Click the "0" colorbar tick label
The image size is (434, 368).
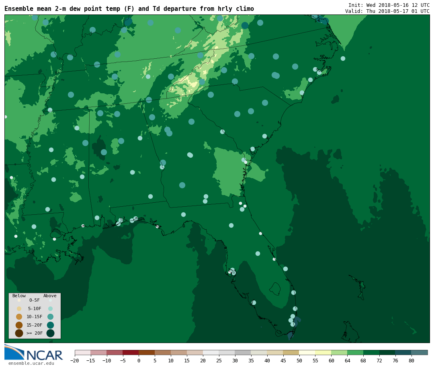pos(139,360)
